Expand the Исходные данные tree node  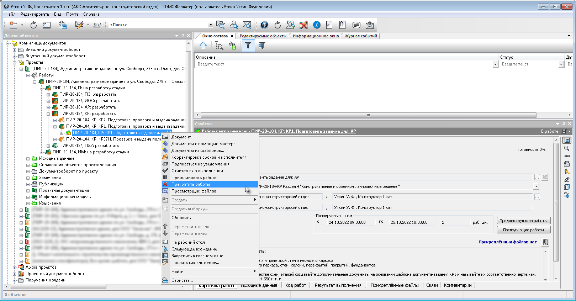(x=28, y=159)
